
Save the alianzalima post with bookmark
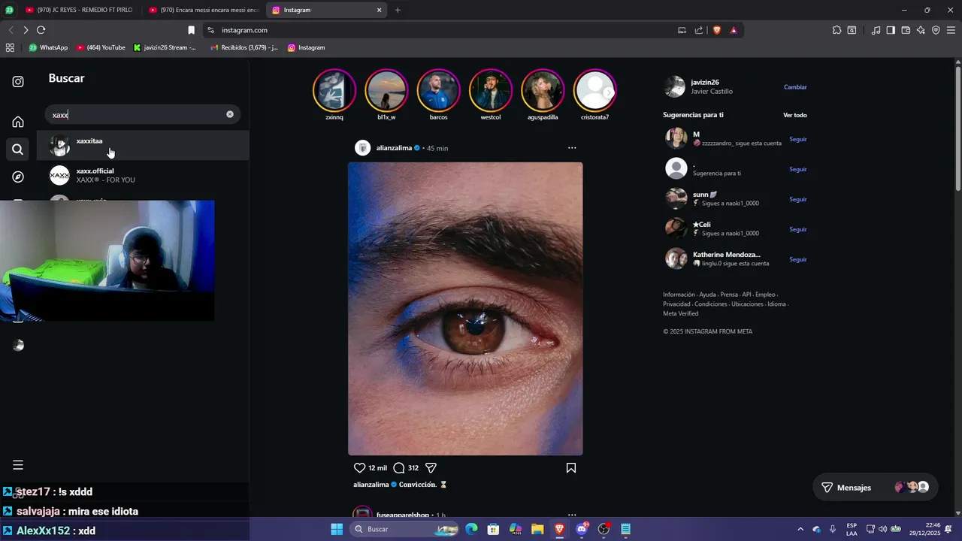pos(571,467)
